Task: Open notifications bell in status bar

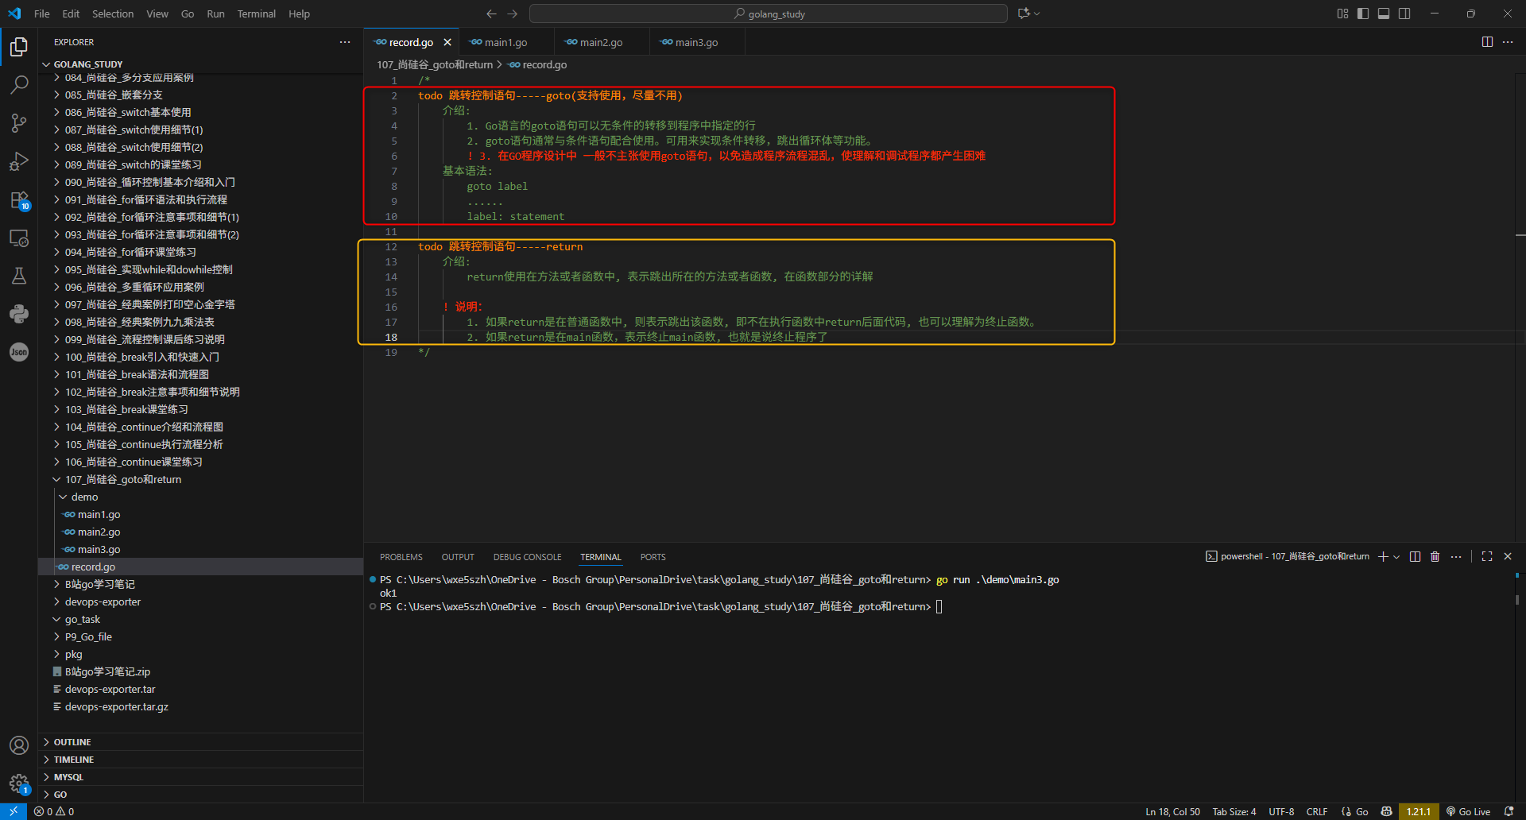Action: [x=1509, y=811]
